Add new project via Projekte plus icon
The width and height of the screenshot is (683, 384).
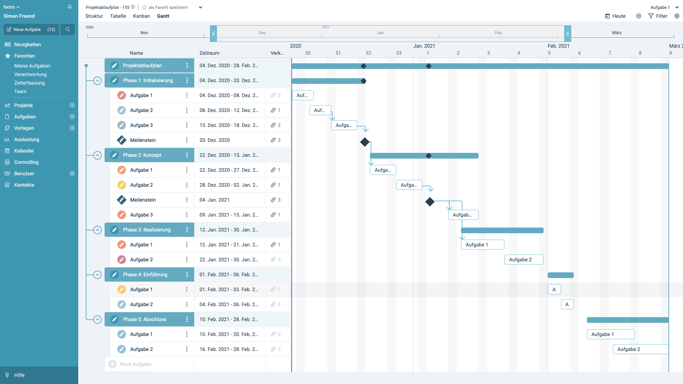point(72,105)
